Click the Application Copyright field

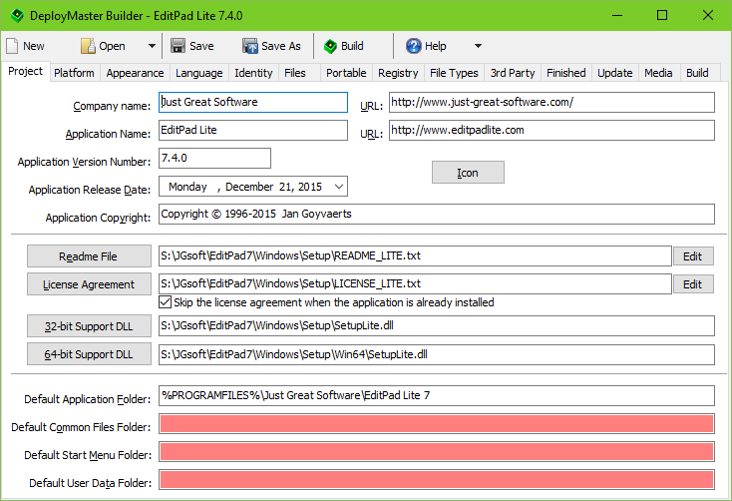437,214
